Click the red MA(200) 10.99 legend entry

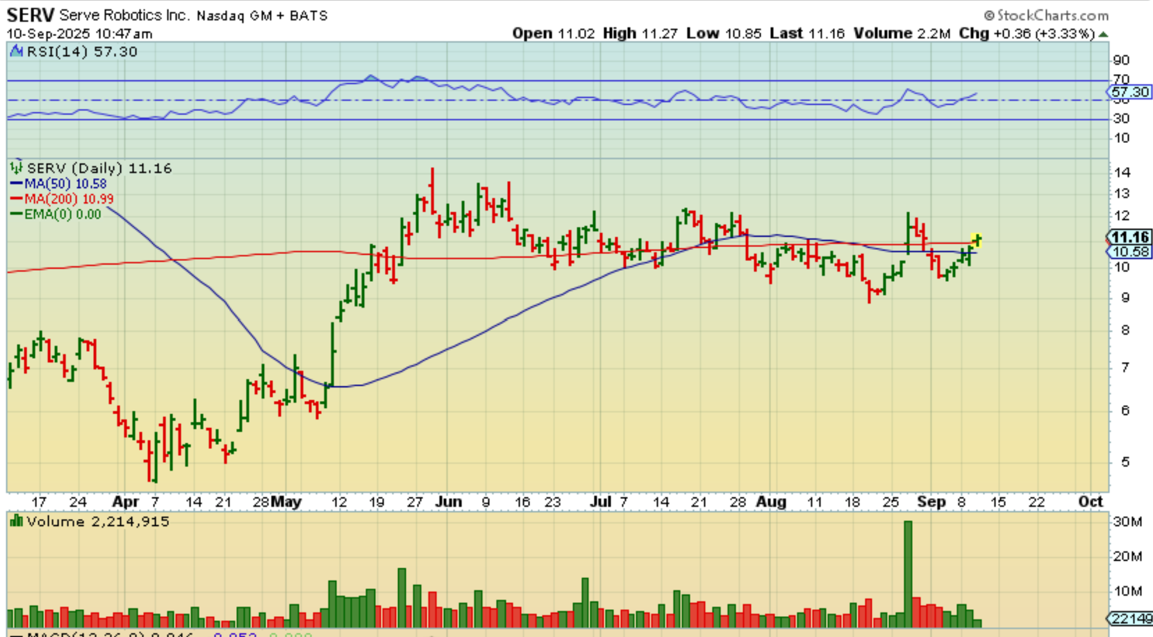coord(68,199)
